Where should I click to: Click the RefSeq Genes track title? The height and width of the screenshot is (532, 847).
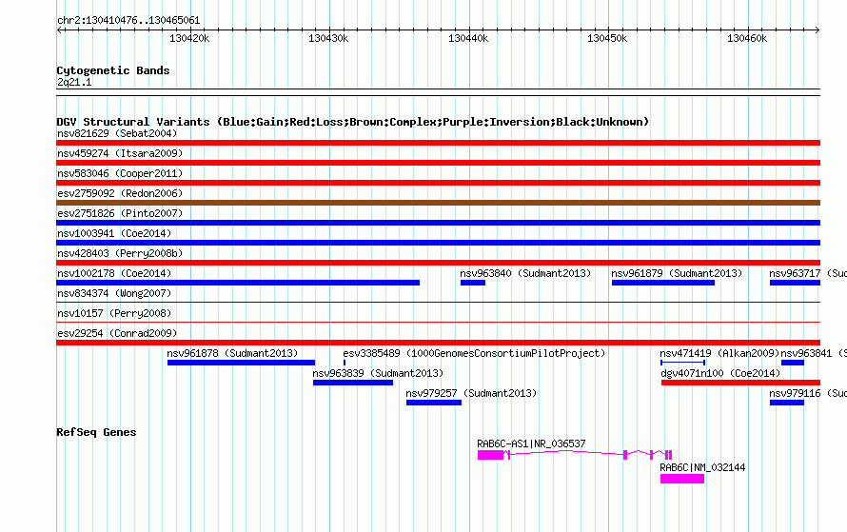pos(96,432)
